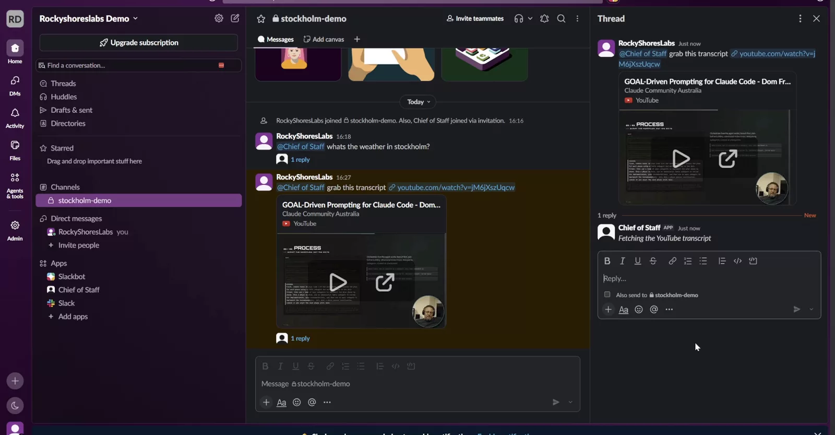Compose a new message with pencil icon
This screenshot has width=835, height=435.
pos(235,18)
